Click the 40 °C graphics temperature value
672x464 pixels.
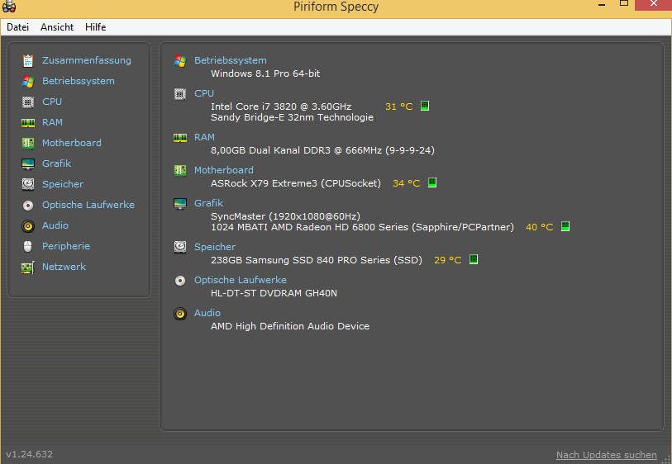pyautogui.click(x=540, y=227)
